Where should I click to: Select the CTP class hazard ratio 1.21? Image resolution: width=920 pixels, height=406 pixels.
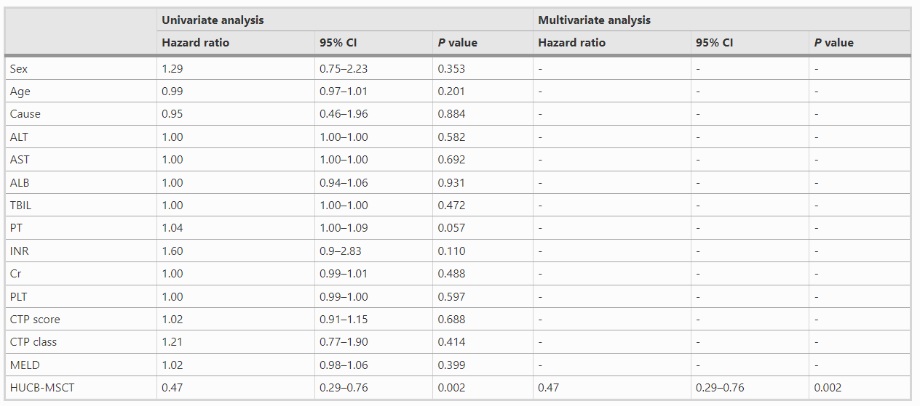(172, 342)
